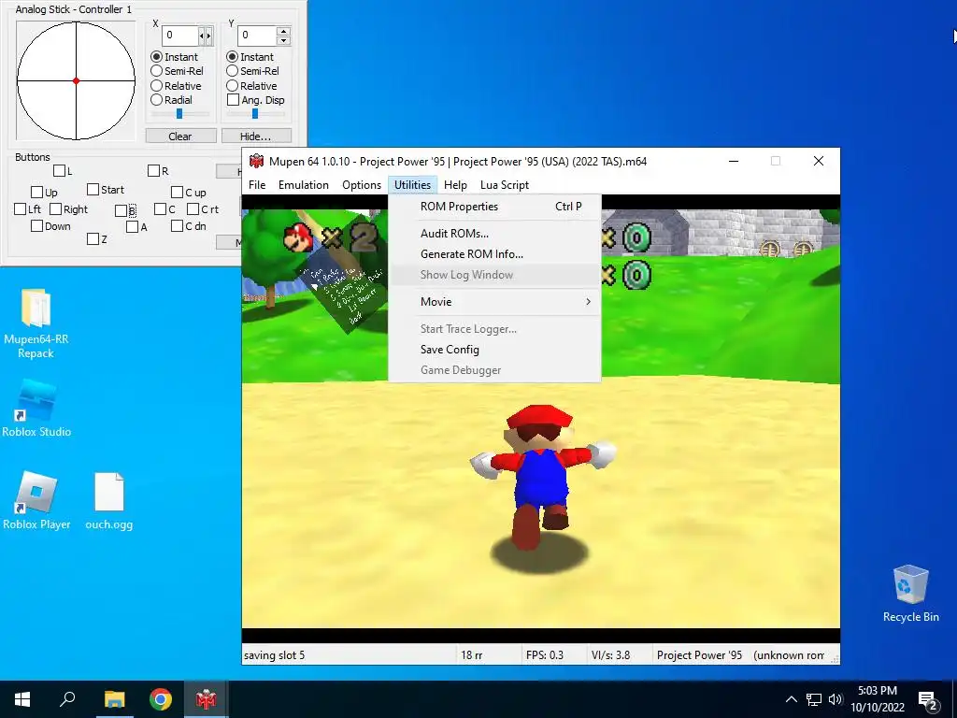Show hidden system tray icons
This screenshot has height=718, width=957.
pyautogui.click(x=791, y=699)
